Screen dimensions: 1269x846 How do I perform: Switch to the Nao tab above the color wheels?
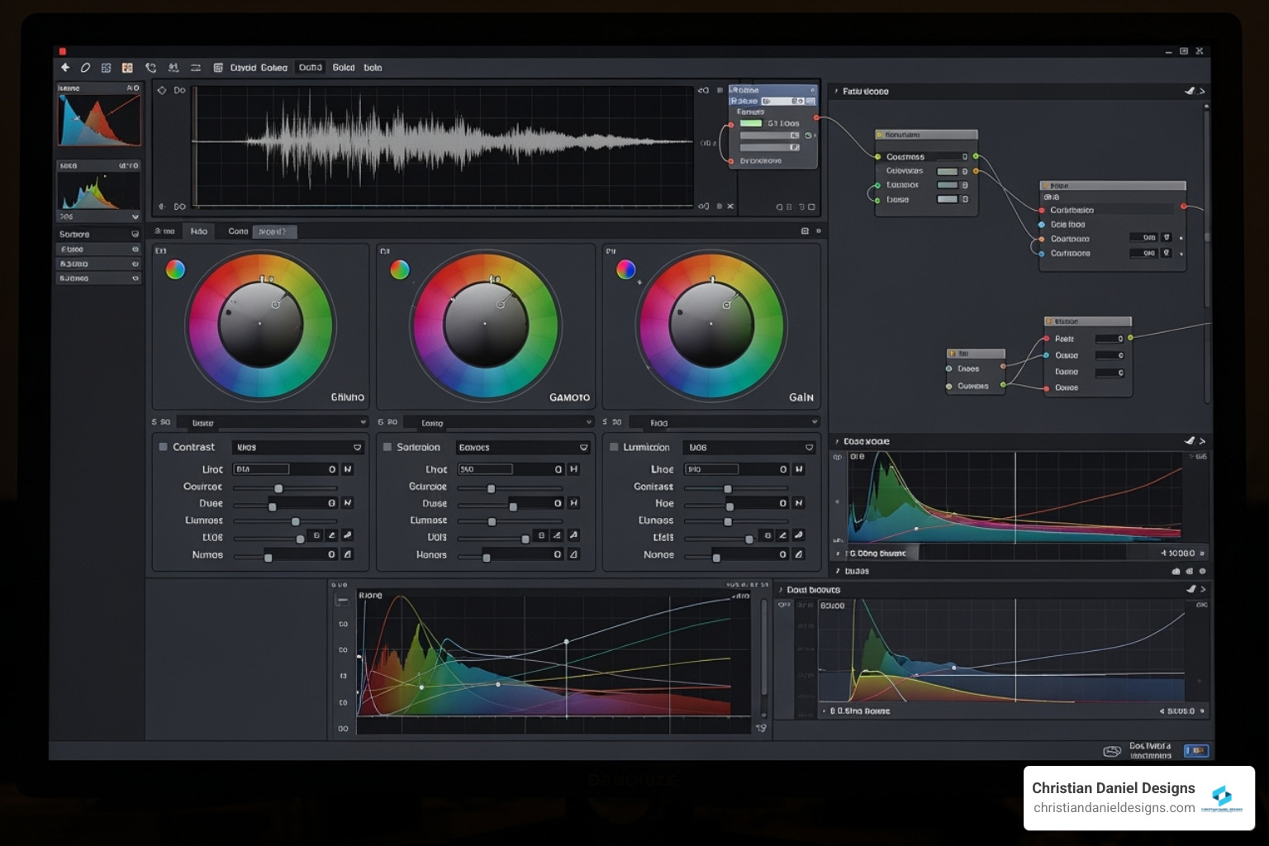click(198, 231)
